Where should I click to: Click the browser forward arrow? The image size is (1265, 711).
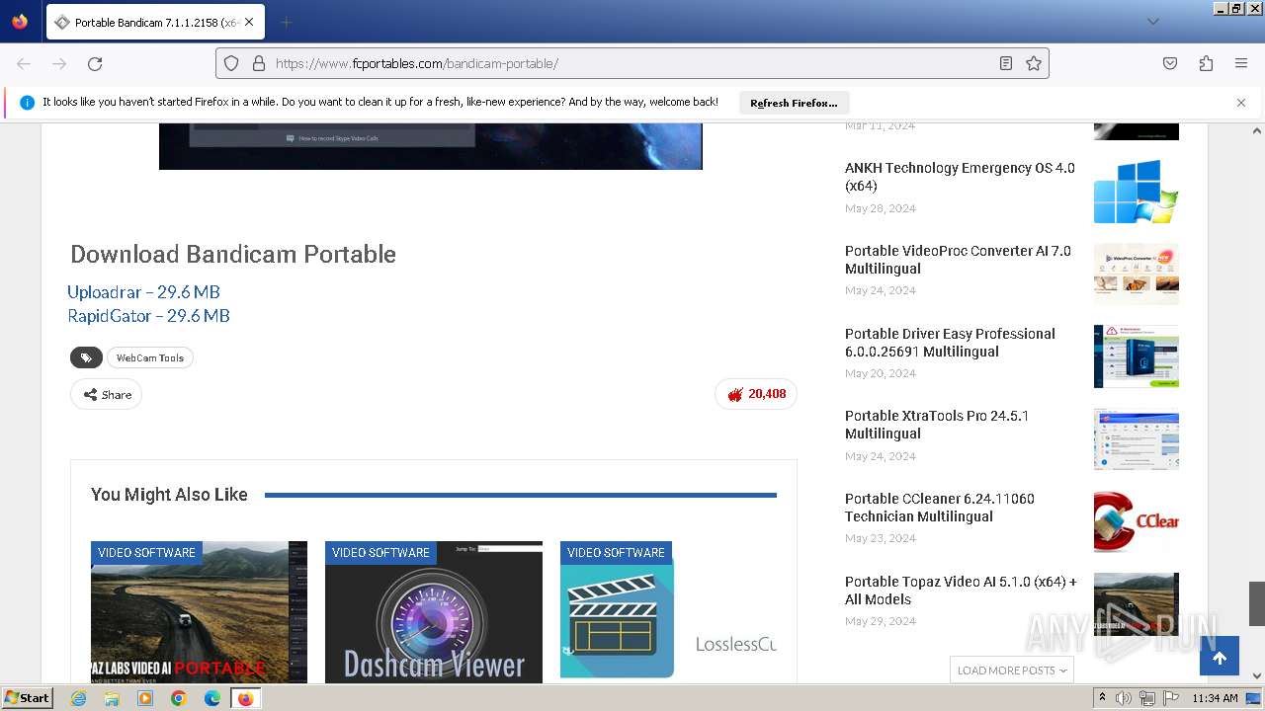[59, 63]
